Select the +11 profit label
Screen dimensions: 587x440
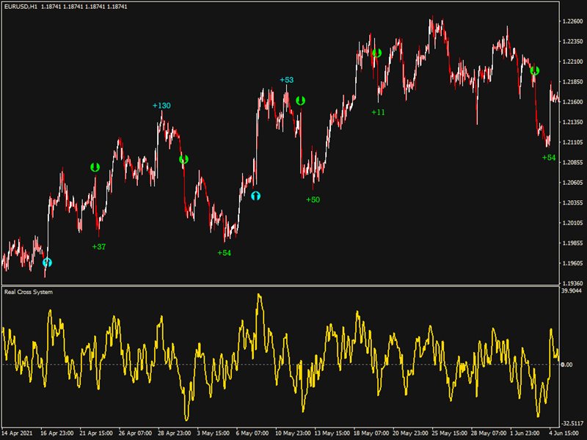point(378,112)
